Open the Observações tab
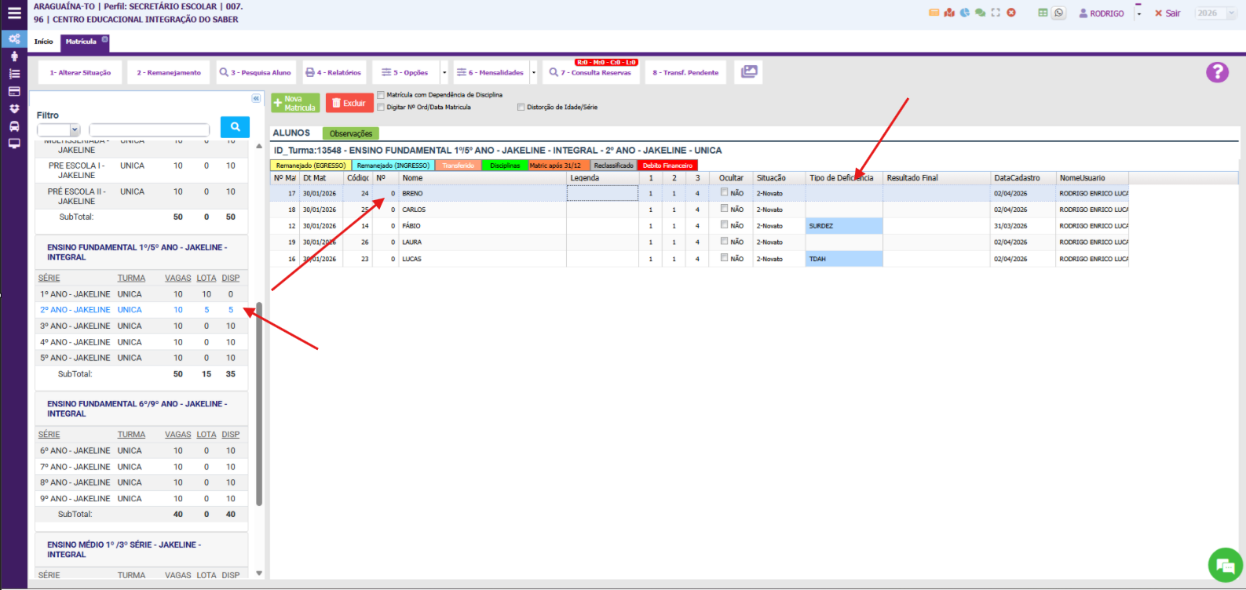The image size is (1246, 590). [351, 133]
